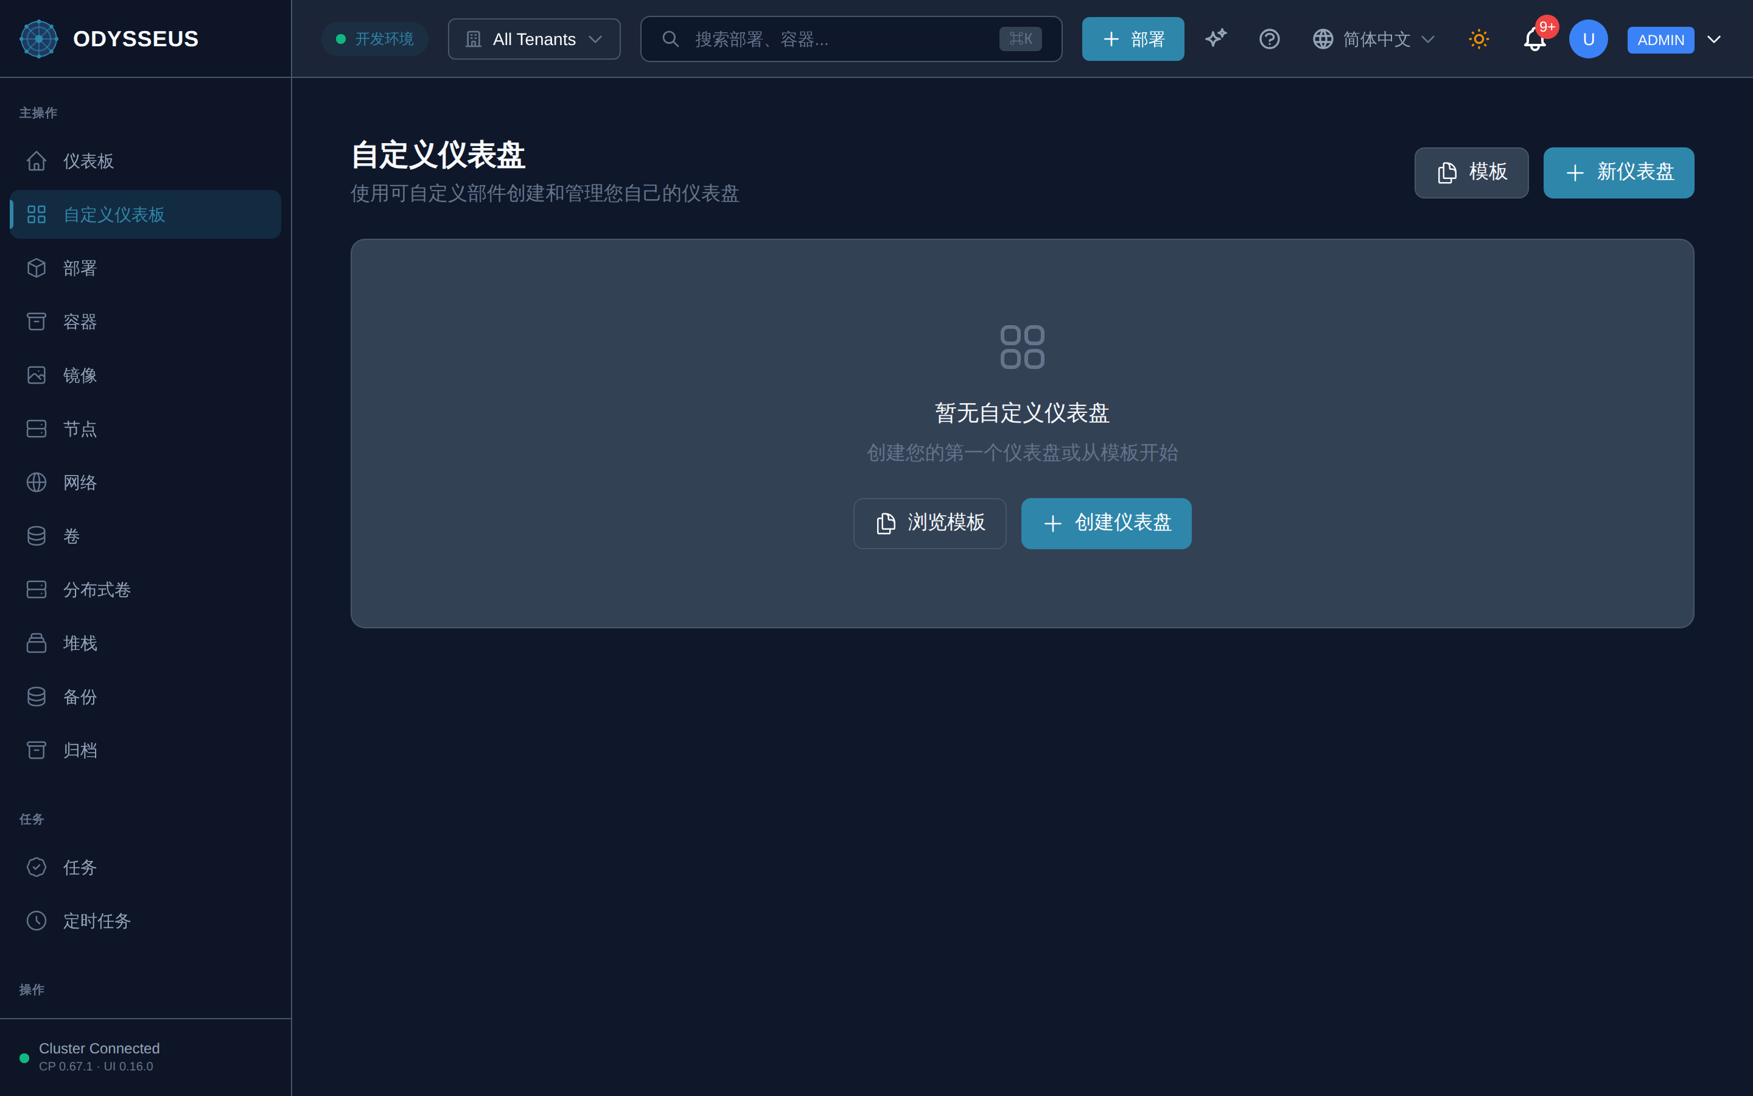Click the top bar 部署 button
Viewport: 1753px width, 1096px height.
[1133, 39]
